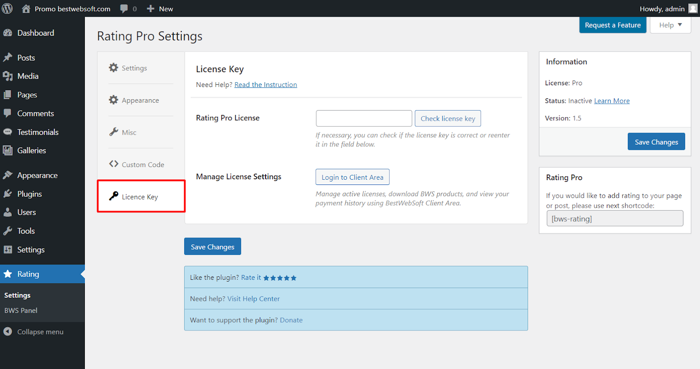Click the WordPress logo icon
Screen dimensions: 700x369
[x=7, y=8]
